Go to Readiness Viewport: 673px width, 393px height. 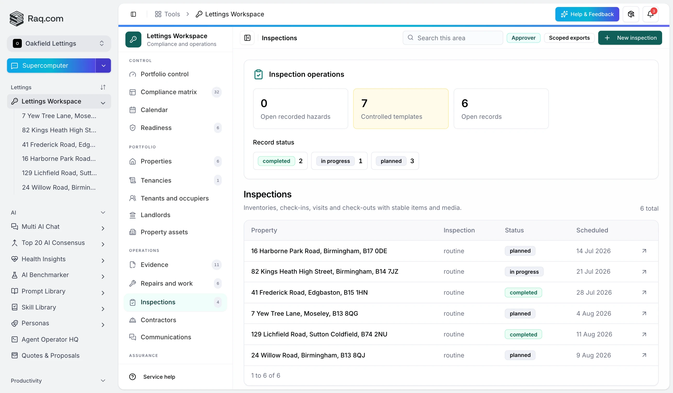175,128
